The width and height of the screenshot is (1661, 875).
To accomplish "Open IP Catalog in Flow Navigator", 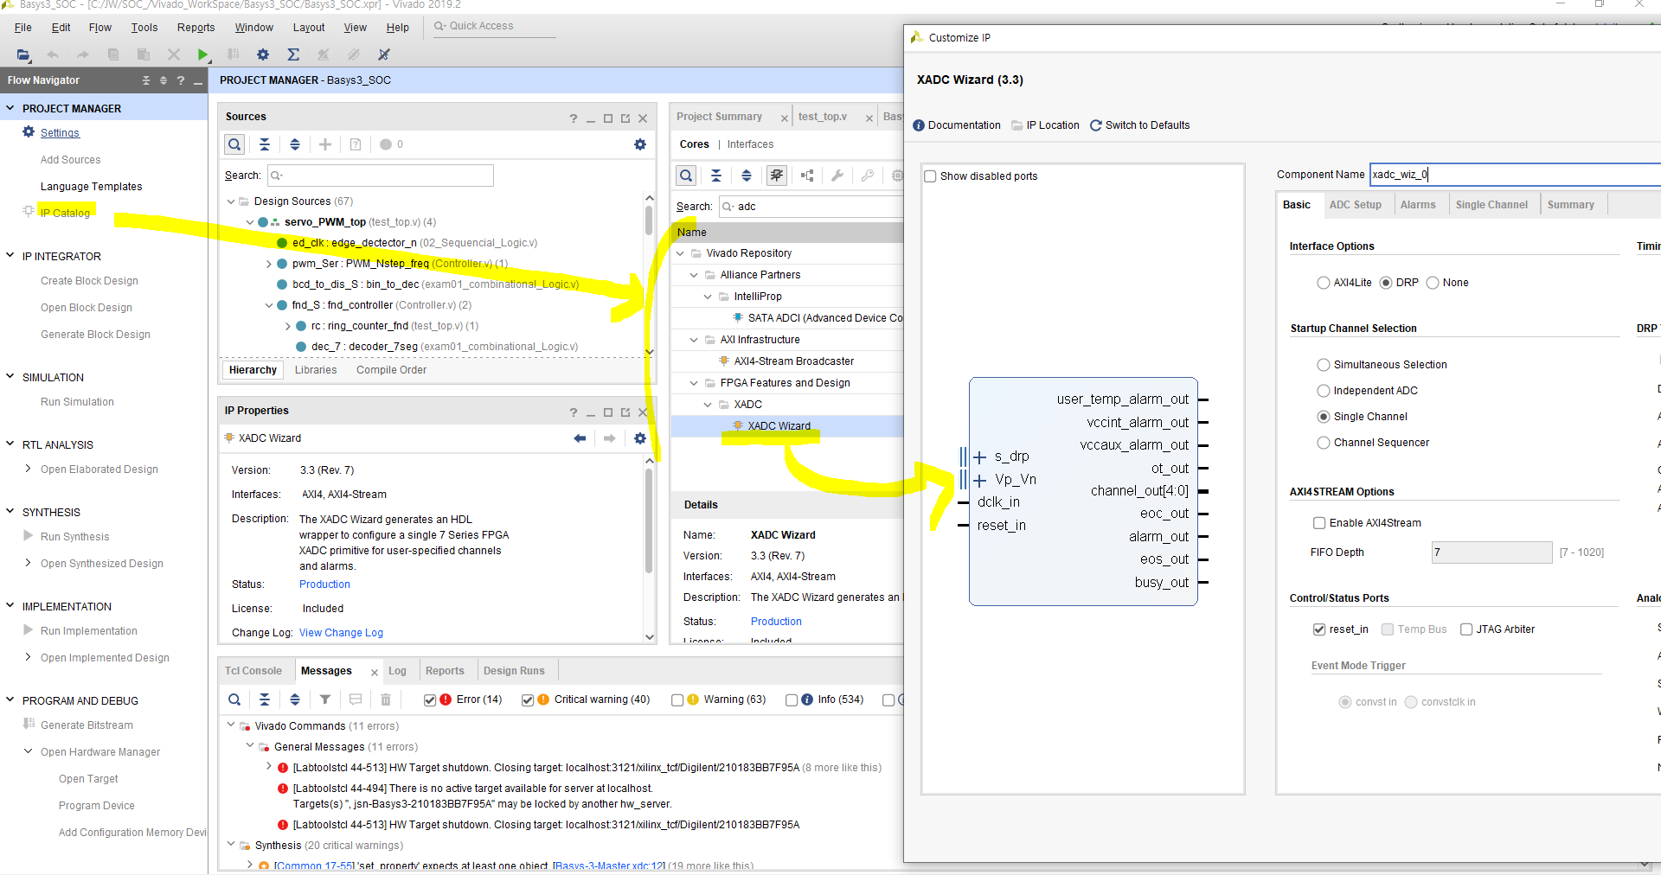I will click(65, 213).
